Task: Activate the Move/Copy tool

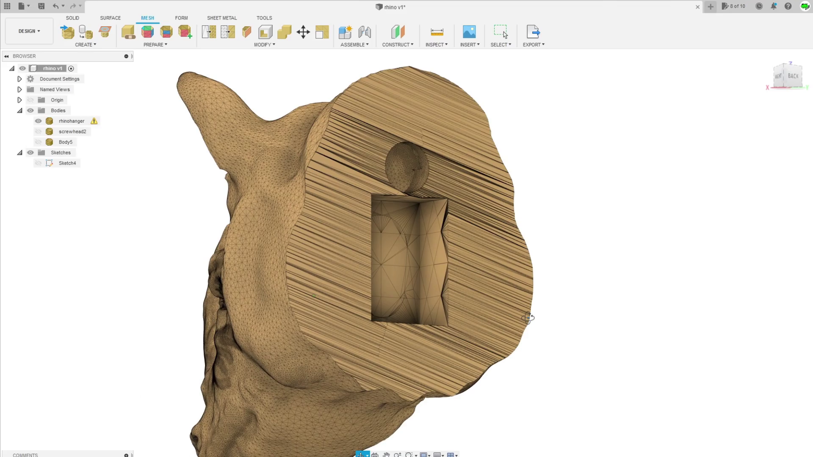Action: (303, 32)
